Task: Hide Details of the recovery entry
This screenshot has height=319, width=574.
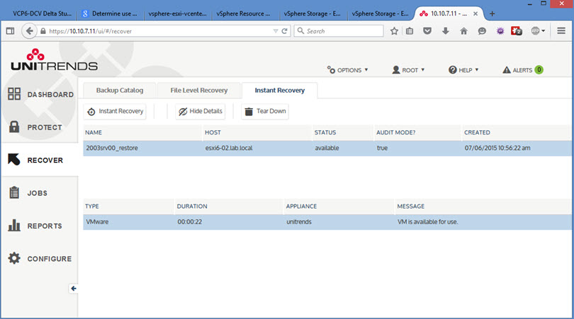Action: pos(201,111)
